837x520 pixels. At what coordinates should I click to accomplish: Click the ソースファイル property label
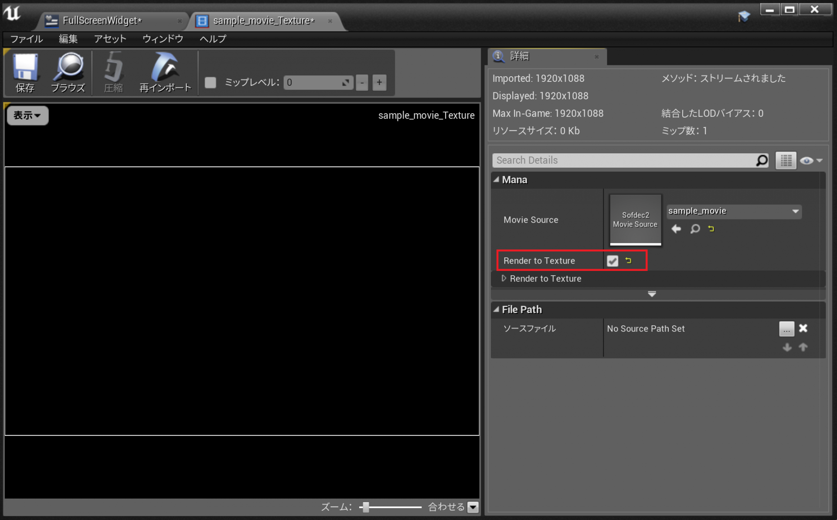530,329
